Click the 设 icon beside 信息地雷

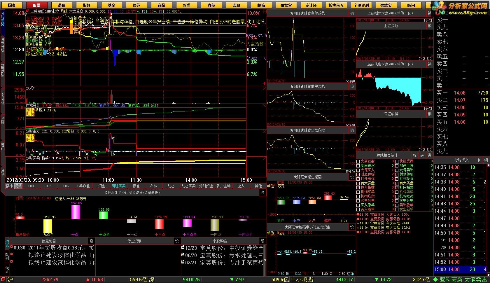(92, 241)
